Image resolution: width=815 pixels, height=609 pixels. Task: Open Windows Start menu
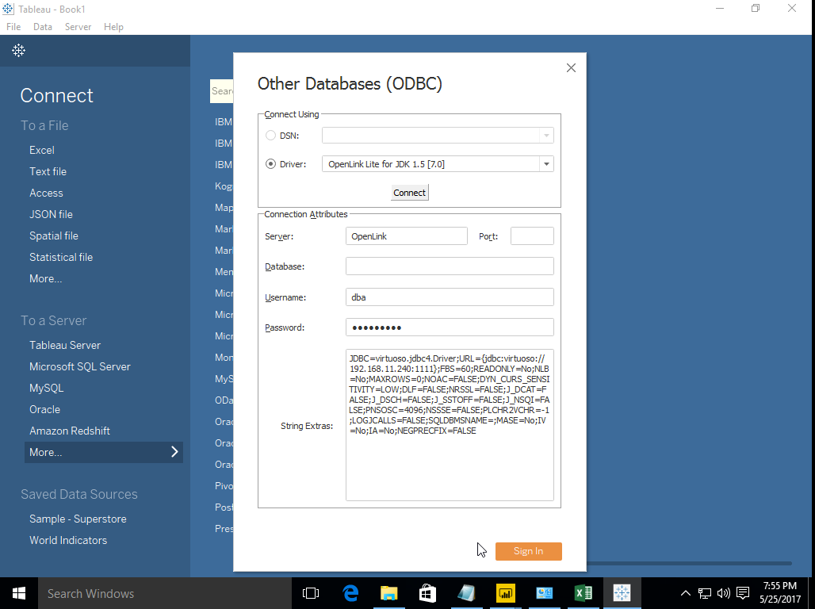click(19, 593)
